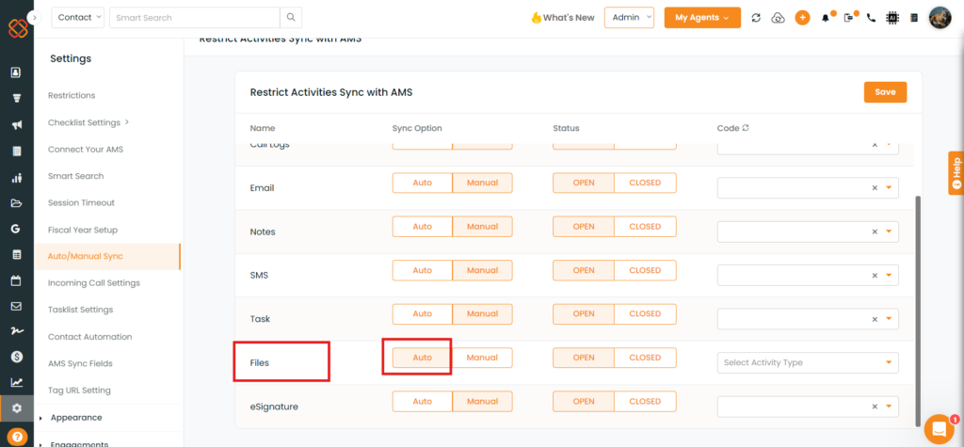Open AMS Sync Fields settings

80,363
